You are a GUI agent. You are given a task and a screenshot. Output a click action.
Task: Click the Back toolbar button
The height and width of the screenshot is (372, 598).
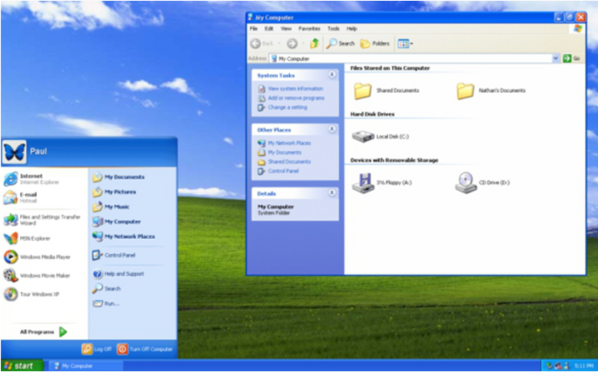click(262, 43)
